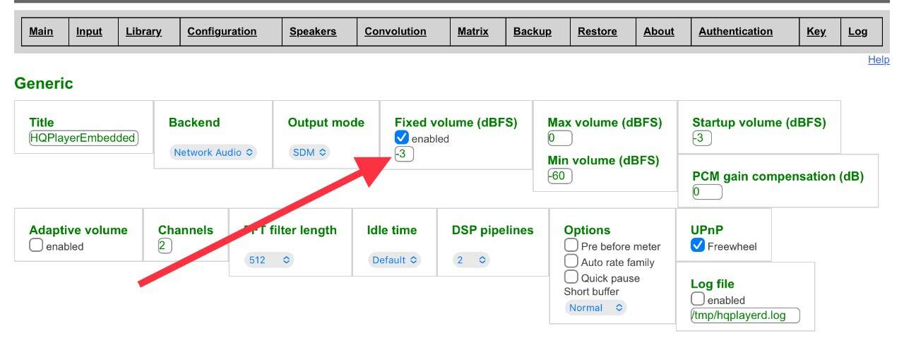Toggle the UPnP Freewheel checkbox
This screenshot has height=345, width=904.
[698, 245]
